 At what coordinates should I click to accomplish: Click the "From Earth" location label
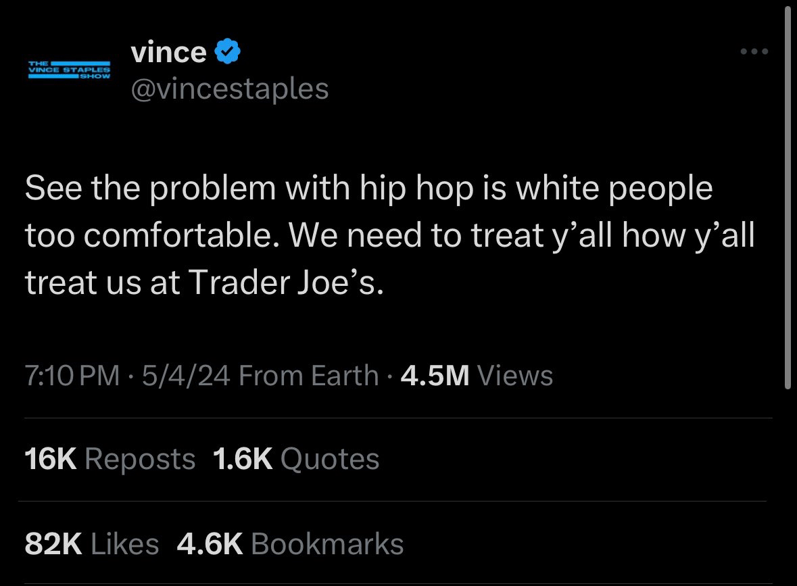[x=309, y=375]
